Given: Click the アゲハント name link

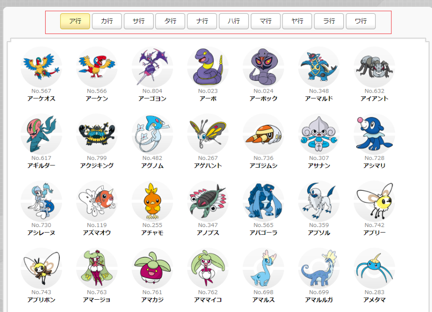Looking at the screenshot, I should (208, 166).
